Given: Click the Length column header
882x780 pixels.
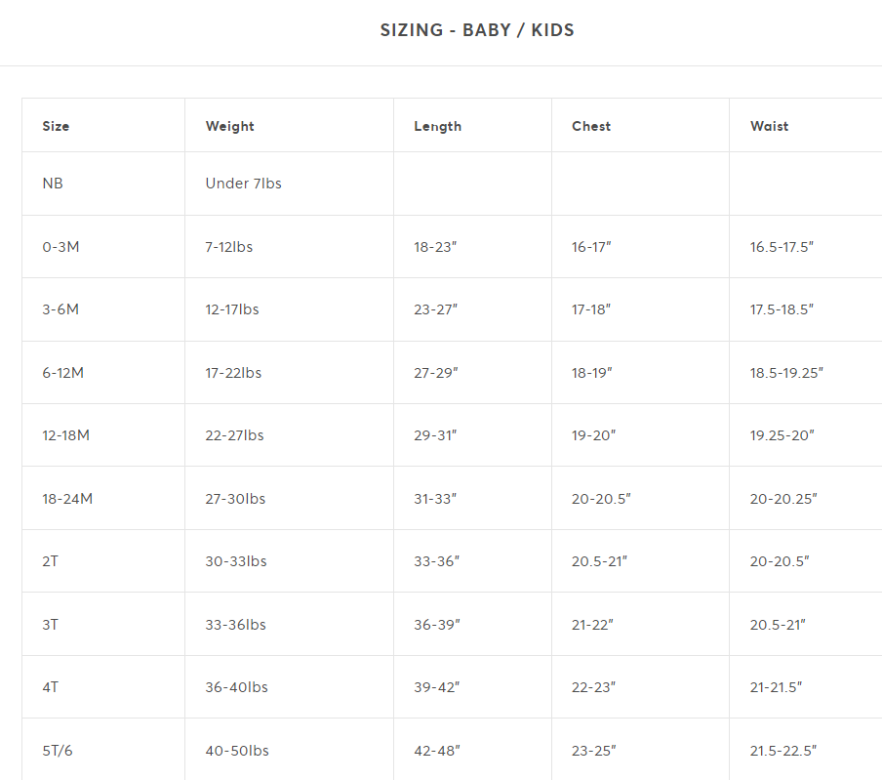Looking at the screenshot, I should tap(438, 126).
